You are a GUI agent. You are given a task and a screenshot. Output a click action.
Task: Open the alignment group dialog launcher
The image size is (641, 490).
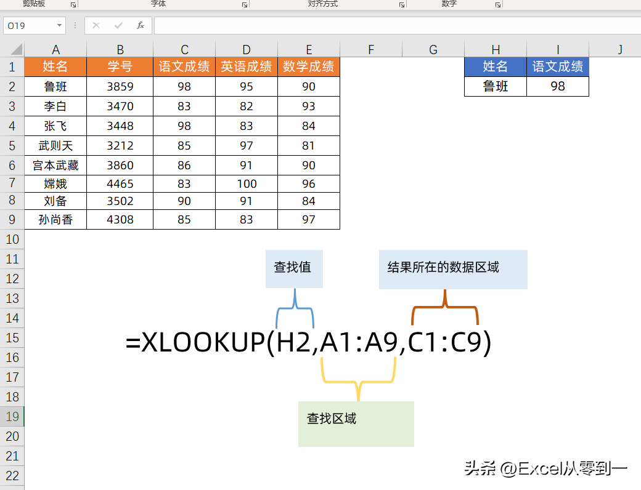click(402, 5)
